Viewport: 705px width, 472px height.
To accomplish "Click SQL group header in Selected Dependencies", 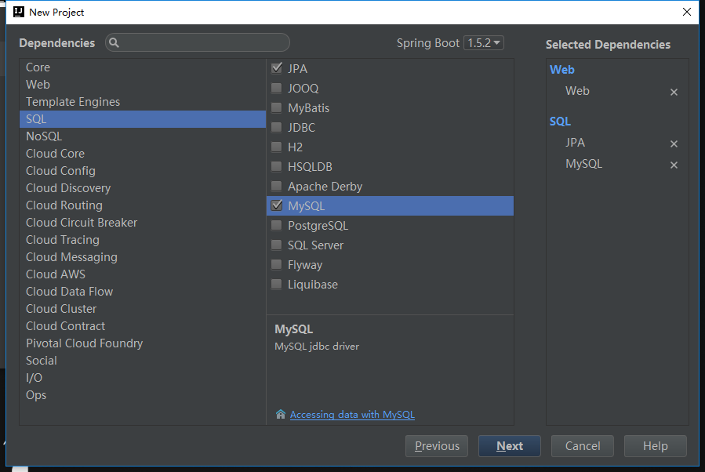I will point(560,122).
